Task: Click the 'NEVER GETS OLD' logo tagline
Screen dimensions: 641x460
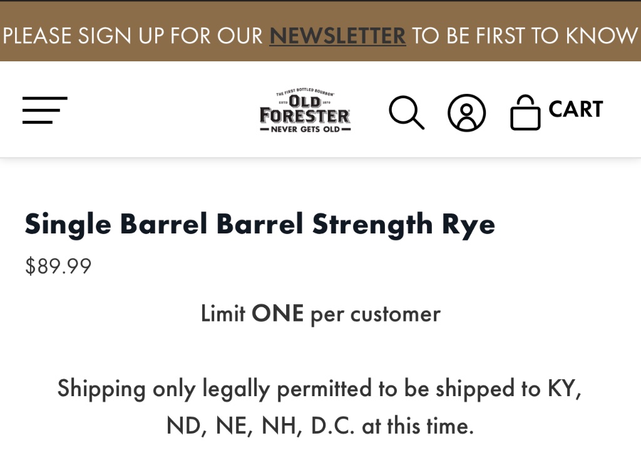Action: coord(305,129)
